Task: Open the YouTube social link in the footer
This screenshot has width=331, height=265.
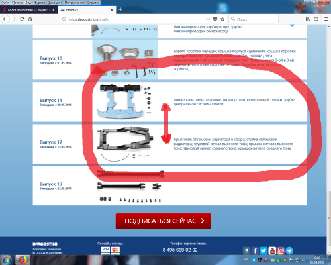Action: (x=272, y=251)
